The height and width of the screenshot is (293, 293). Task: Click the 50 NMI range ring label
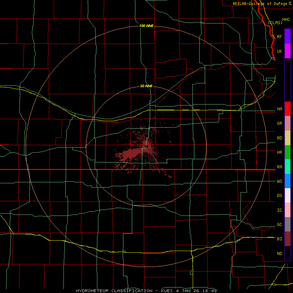pyautogui.click(x=146, y=86)
